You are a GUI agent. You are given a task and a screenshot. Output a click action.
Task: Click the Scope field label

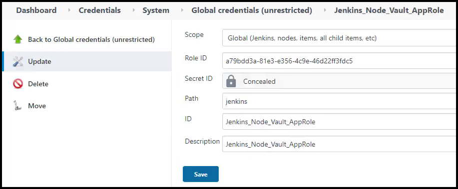click(x=194, y=35)
